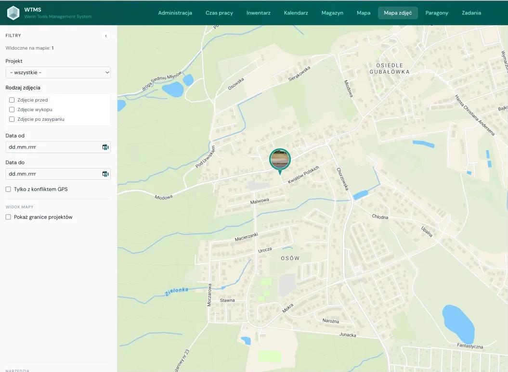Open the calendar picker for Data do
Image resolution: width=508 pixels, height=372 pixels.
[x=105, y=174]
